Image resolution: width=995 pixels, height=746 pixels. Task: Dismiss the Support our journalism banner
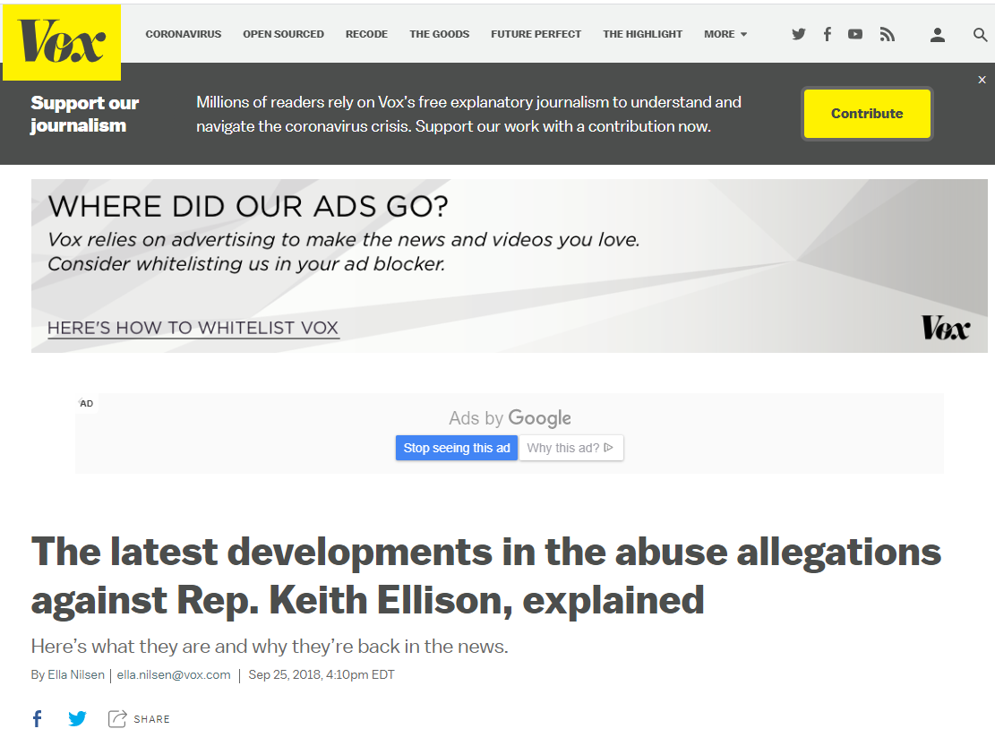tap(982, 80)
